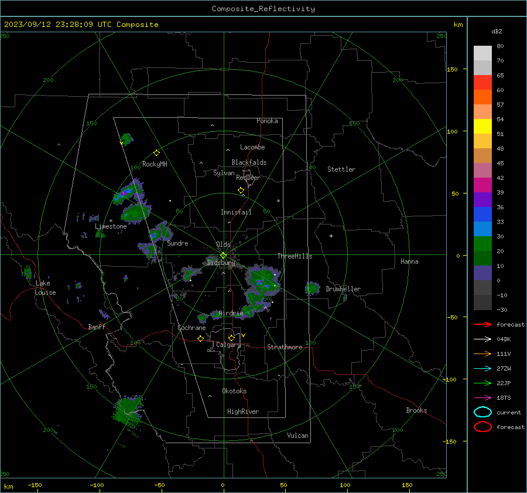Click the Hanna city label
This screenshot has height=493, width=527.
pyautogui.click(x=409, y=261)
